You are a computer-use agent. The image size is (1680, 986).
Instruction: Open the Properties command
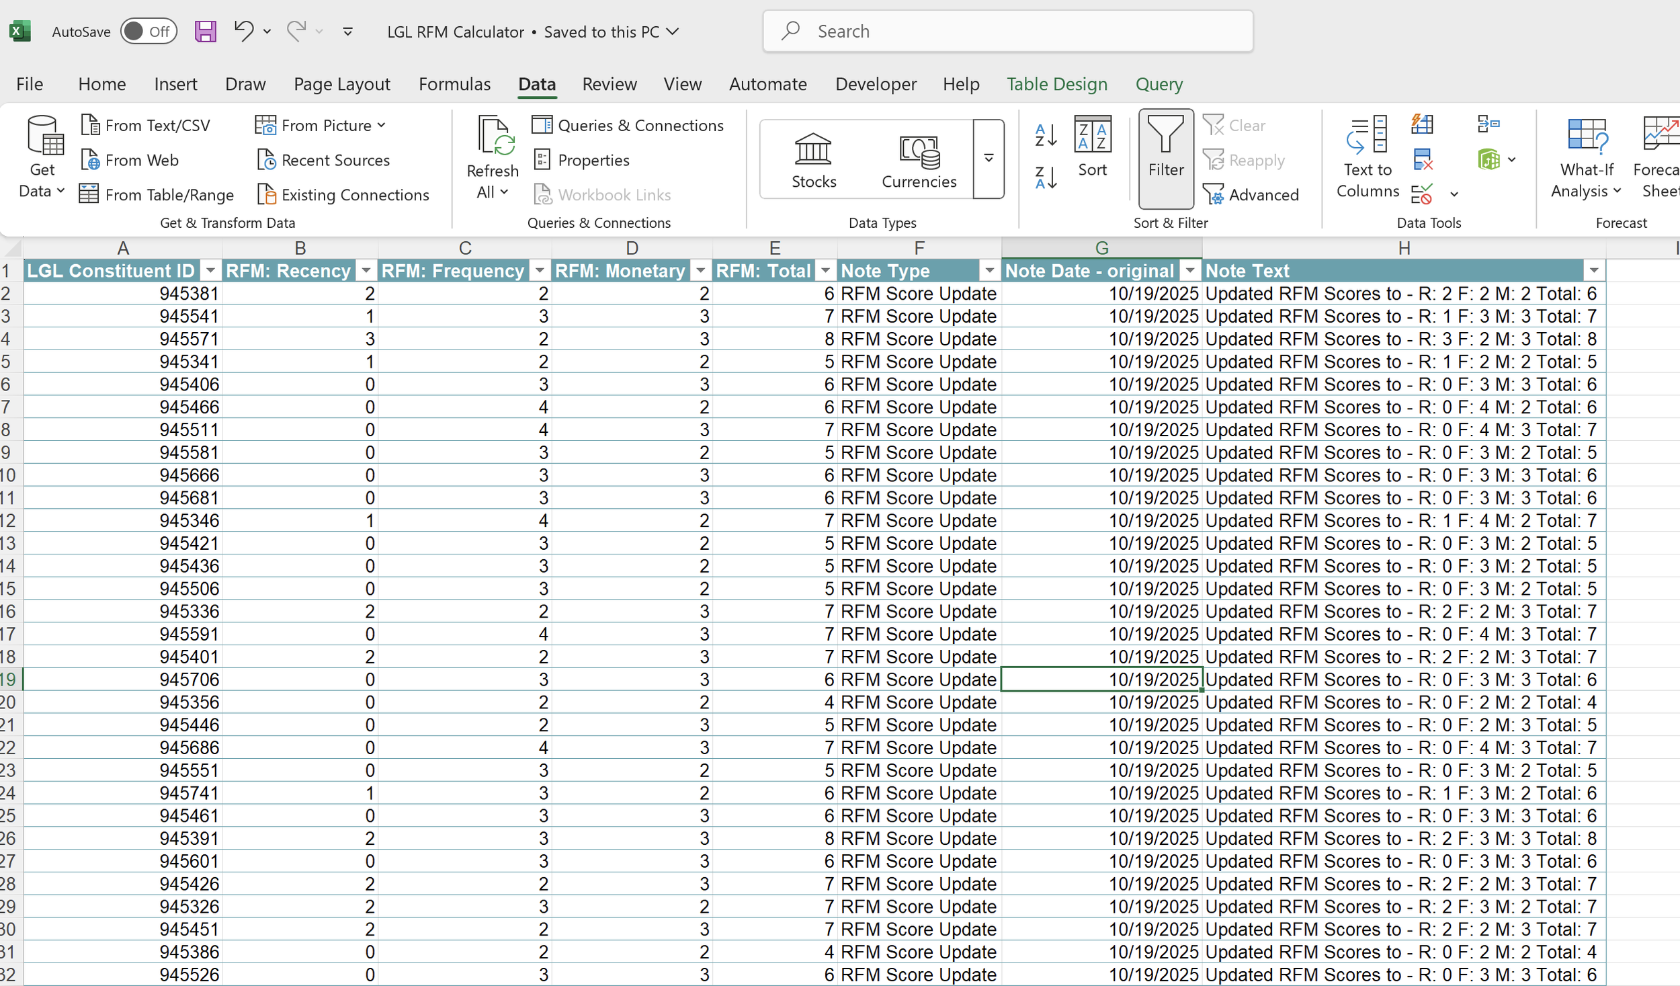581,160
